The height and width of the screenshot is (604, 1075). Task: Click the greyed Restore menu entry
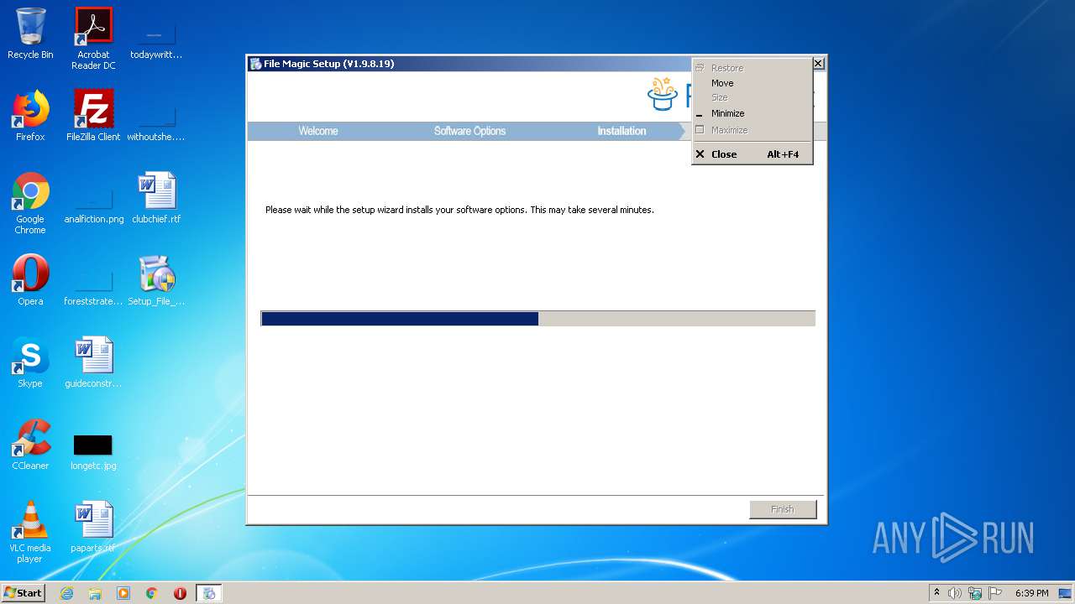click(752, 68)
